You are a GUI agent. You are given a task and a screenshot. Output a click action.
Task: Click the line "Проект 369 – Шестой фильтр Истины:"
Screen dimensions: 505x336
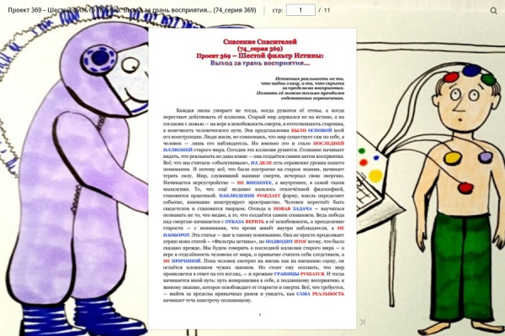click(260, 55)
